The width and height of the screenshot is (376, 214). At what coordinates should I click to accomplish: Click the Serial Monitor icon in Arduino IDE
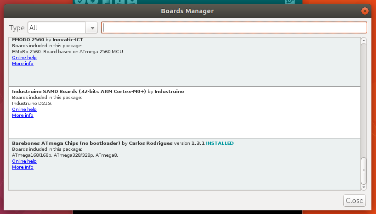pyautogui.click(x=290, y=2)
